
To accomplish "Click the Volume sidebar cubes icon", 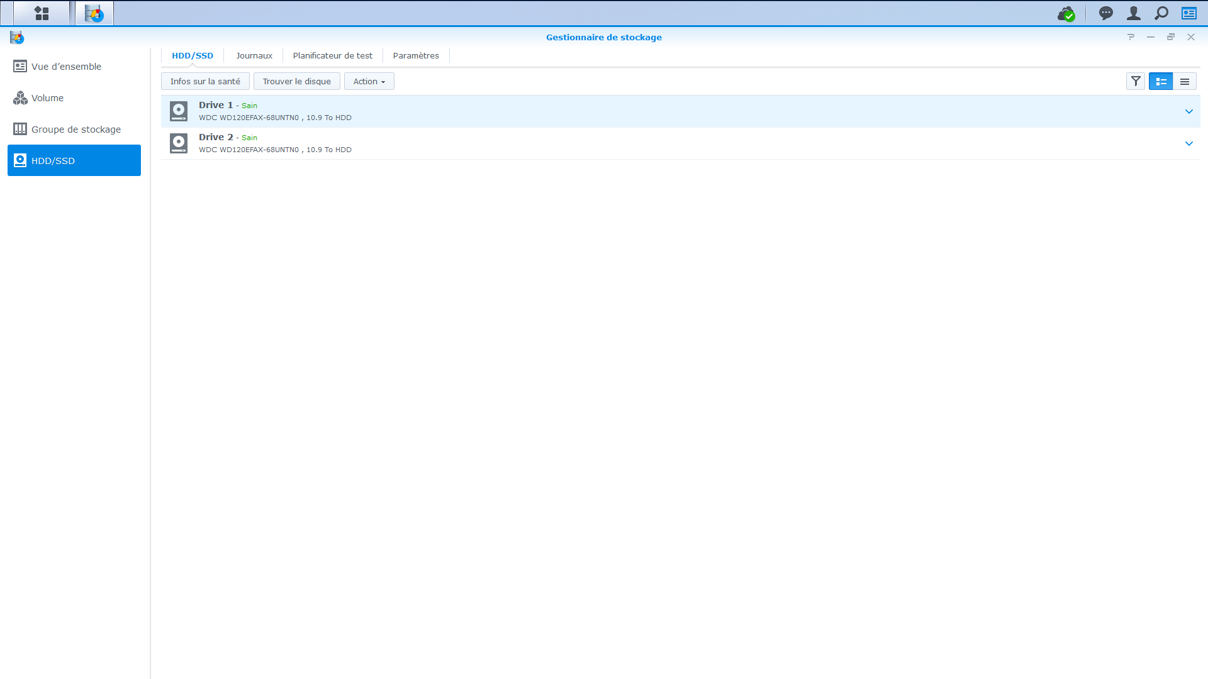I will pyautogui.click(x=20, y=97).
